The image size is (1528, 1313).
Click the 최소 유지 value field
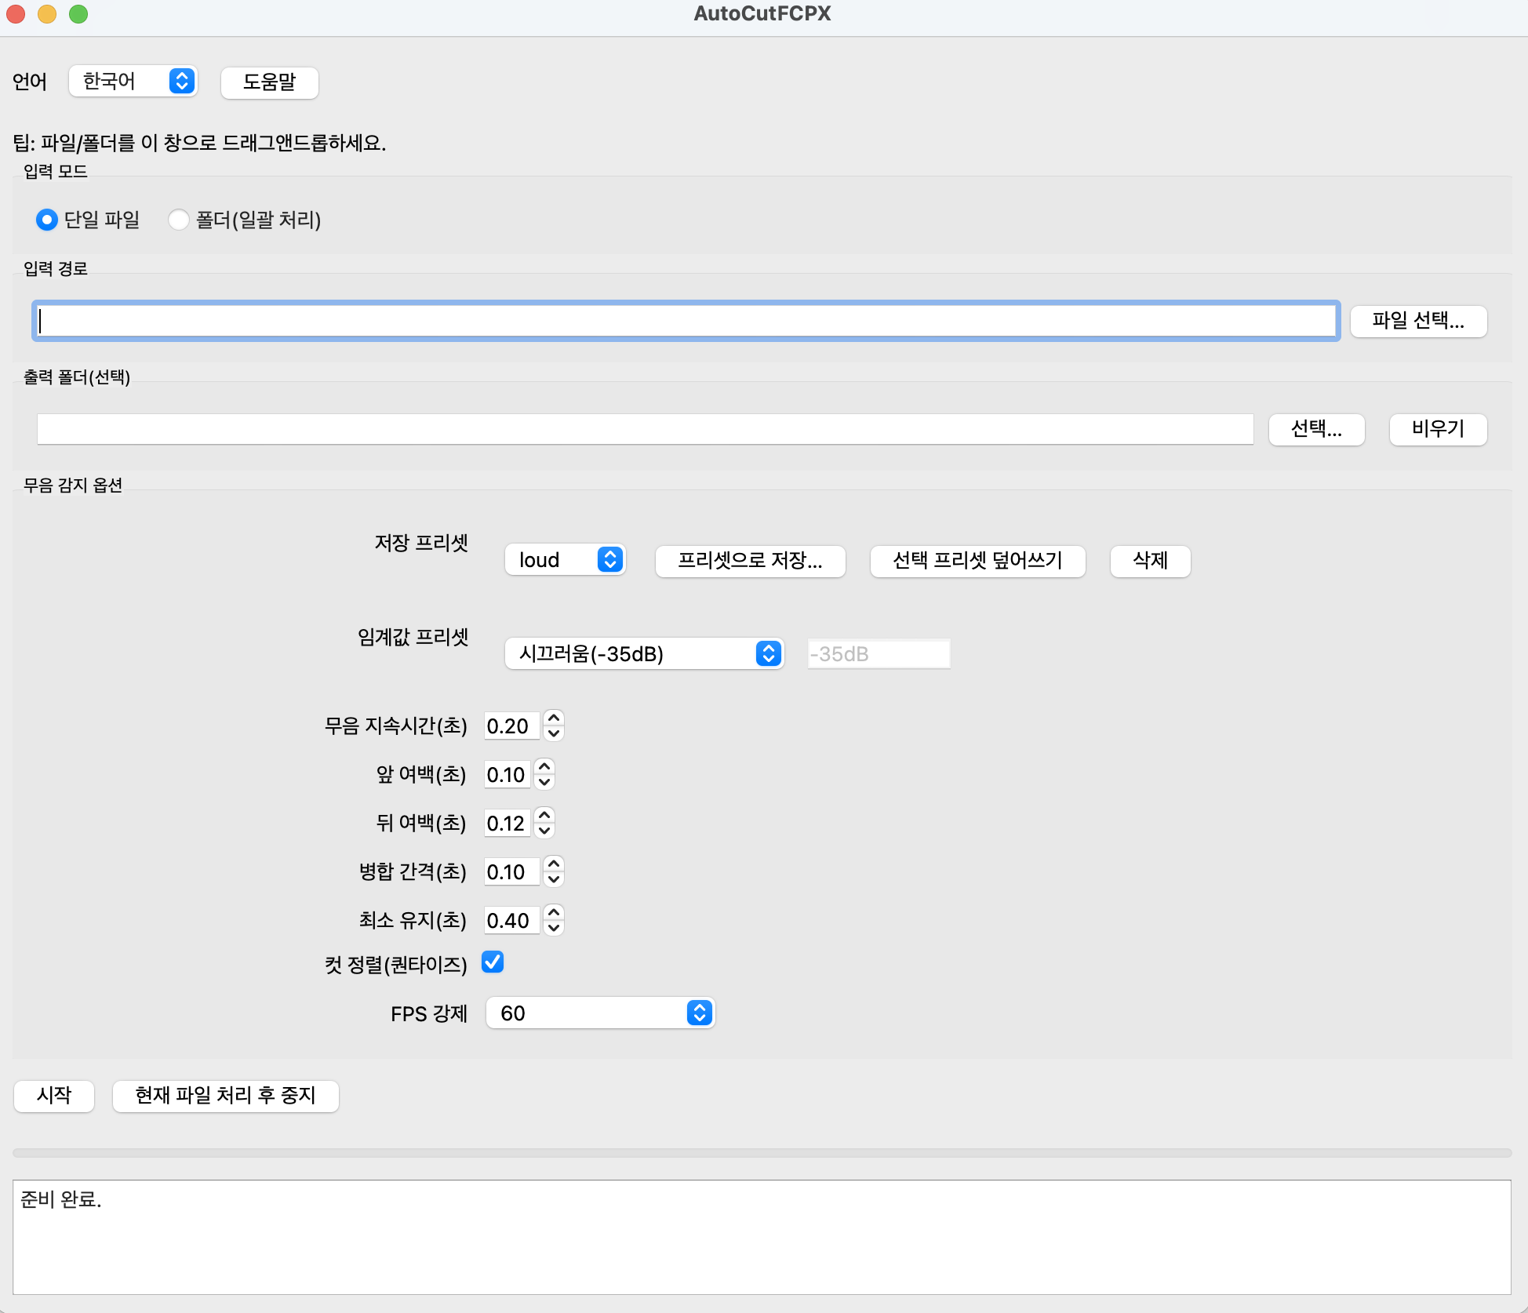point(511,921)
